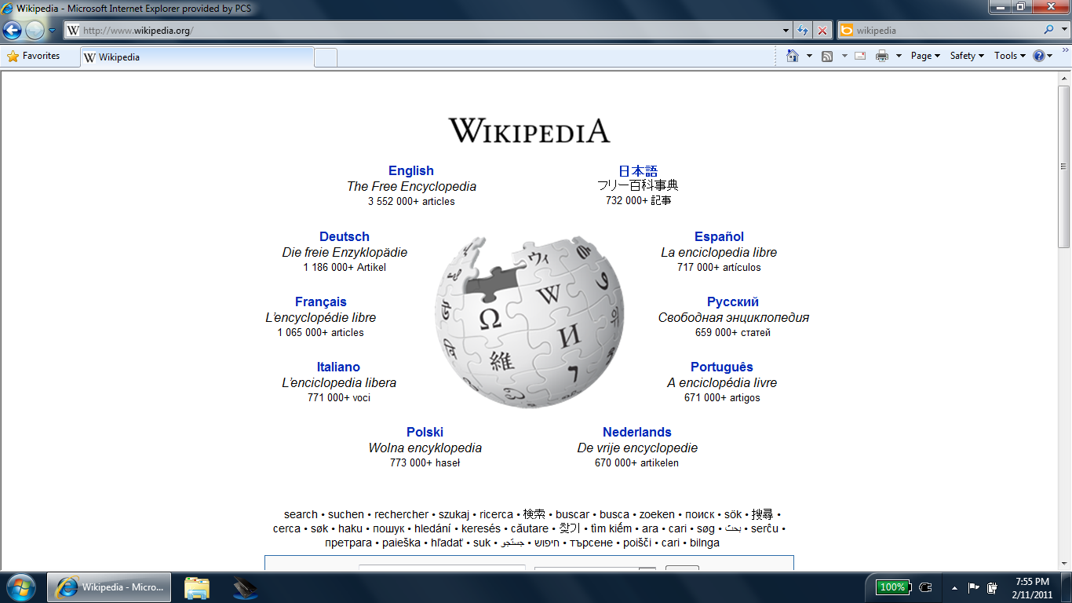The width and height of the screenshot is (1072, 603).
Task: Click the third pinned taskbar application icon
Action: (x=245, y=588)
